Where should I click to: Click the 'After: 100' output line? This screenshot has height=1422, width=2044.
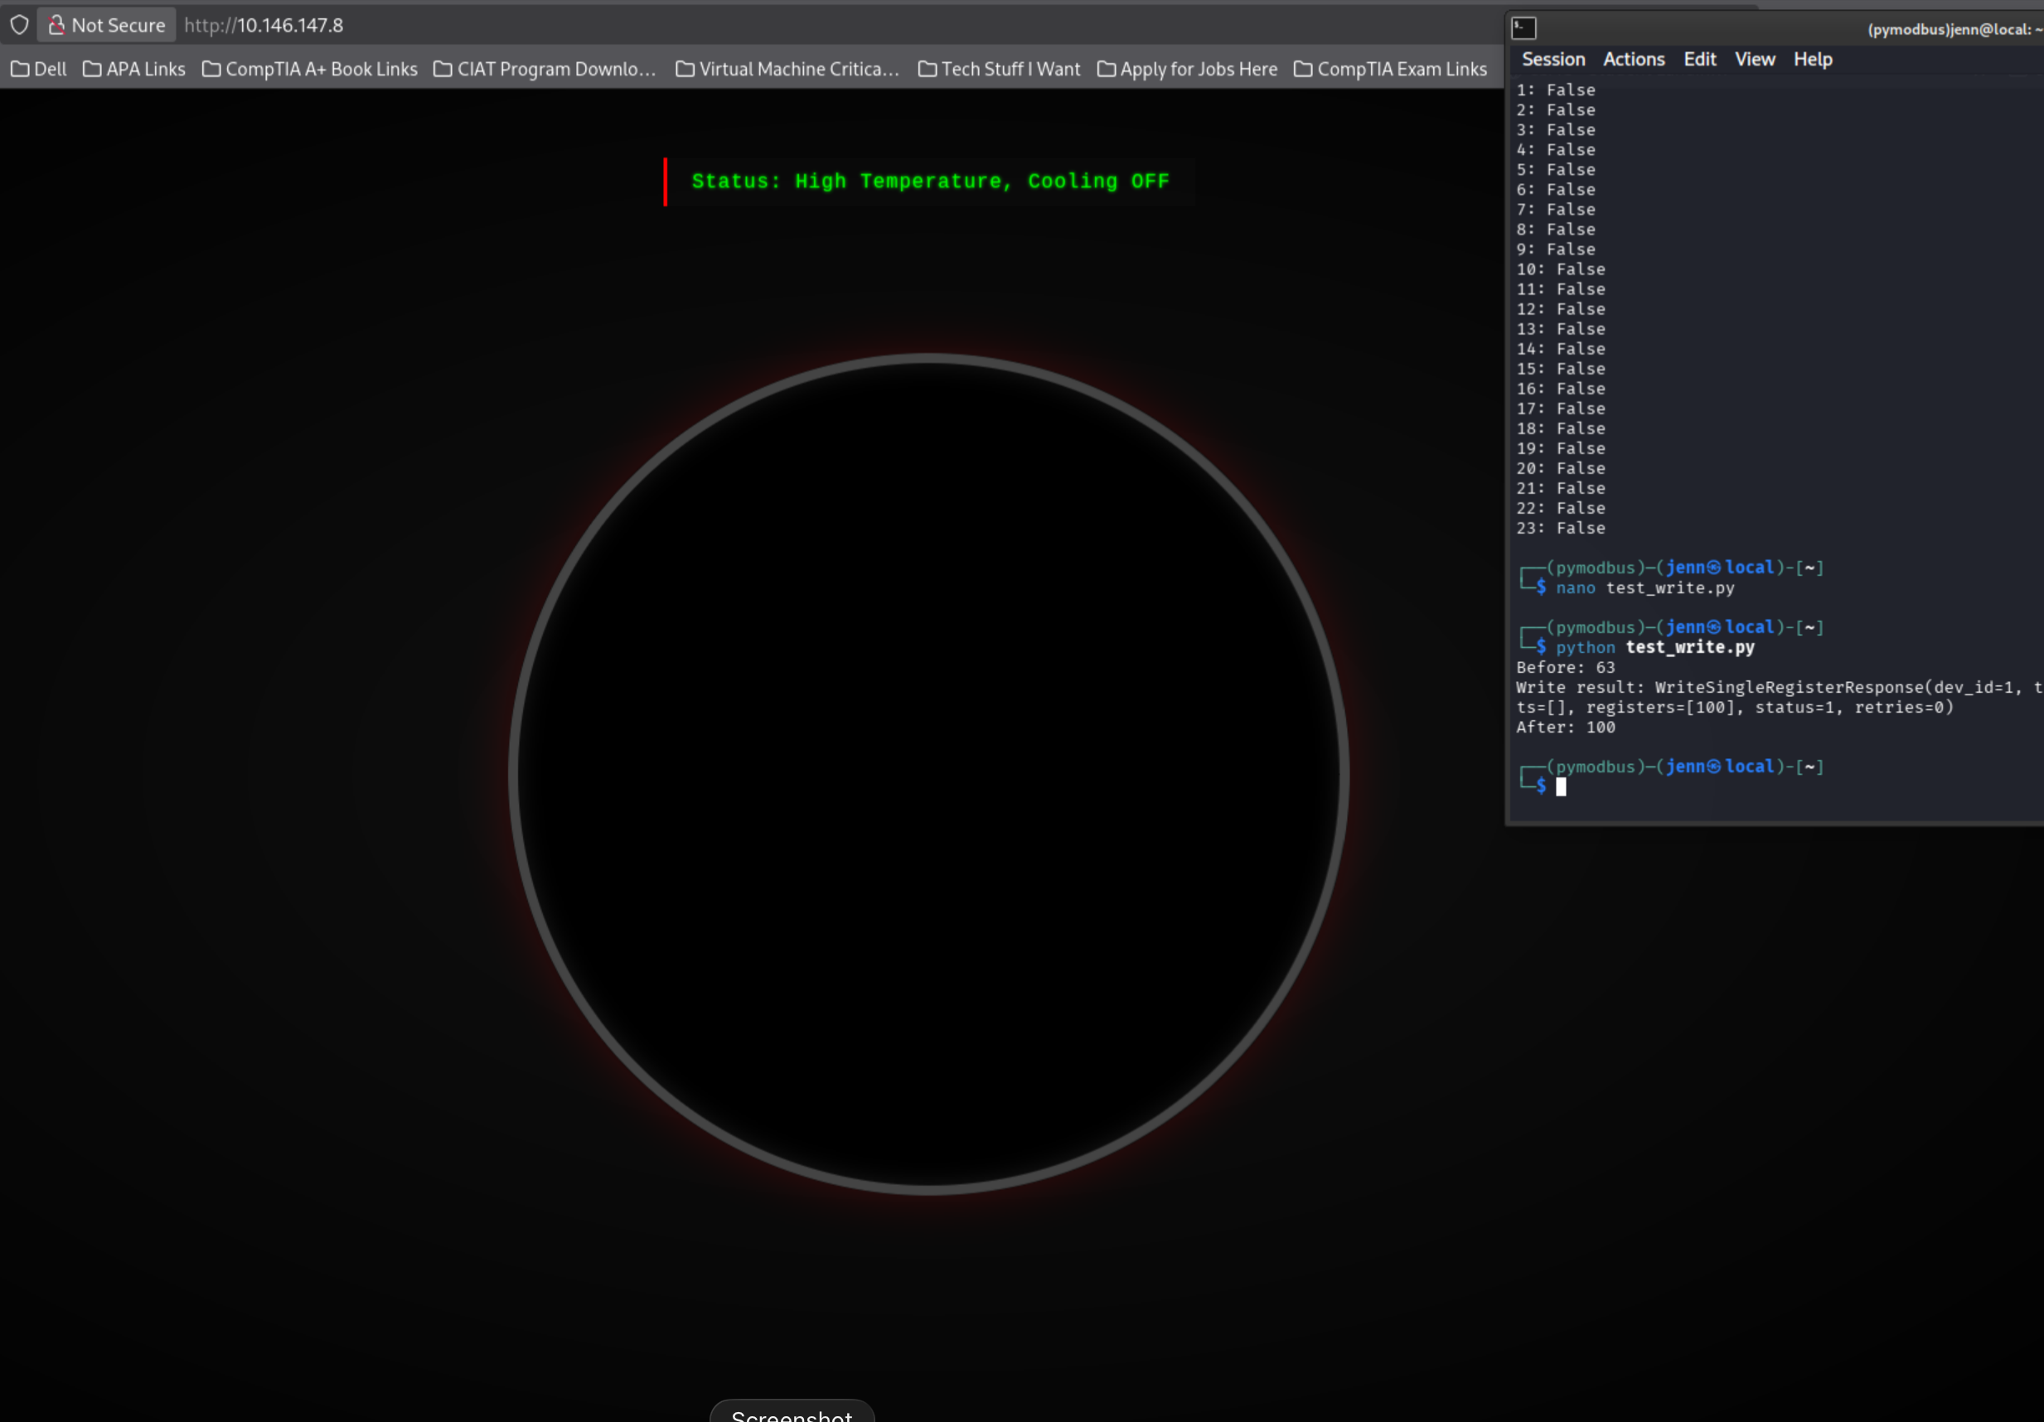tap(1565, 726)
